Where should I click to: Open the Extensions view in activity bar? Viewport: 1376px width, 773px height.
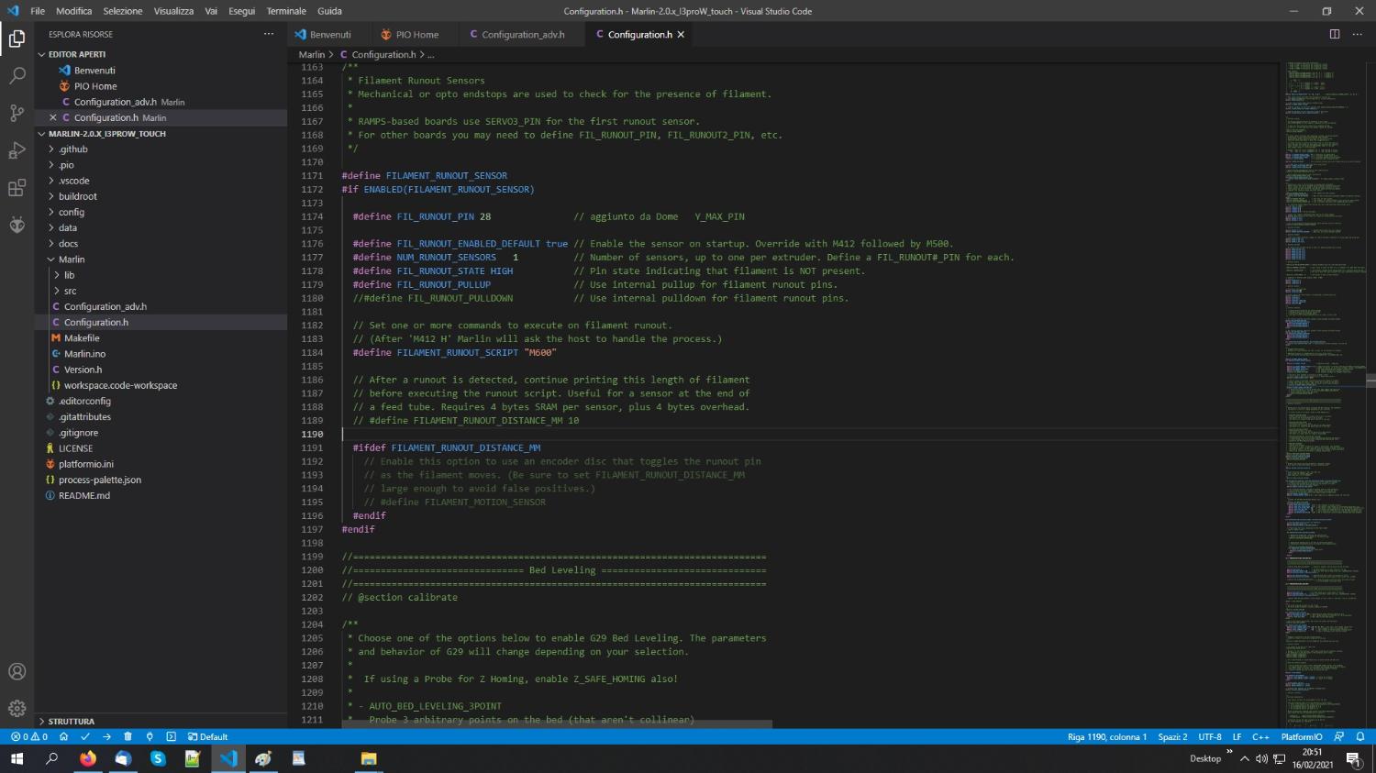coord(17,188)
